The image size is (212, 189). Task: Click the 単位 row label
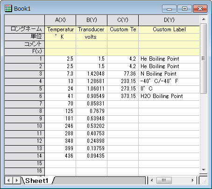pos(25,37)
